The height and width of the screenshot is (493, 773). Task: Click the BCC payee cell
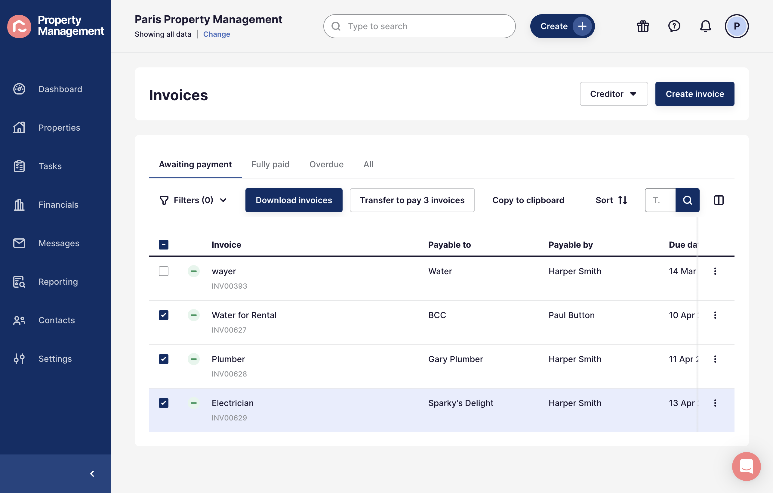click(437, 315)
